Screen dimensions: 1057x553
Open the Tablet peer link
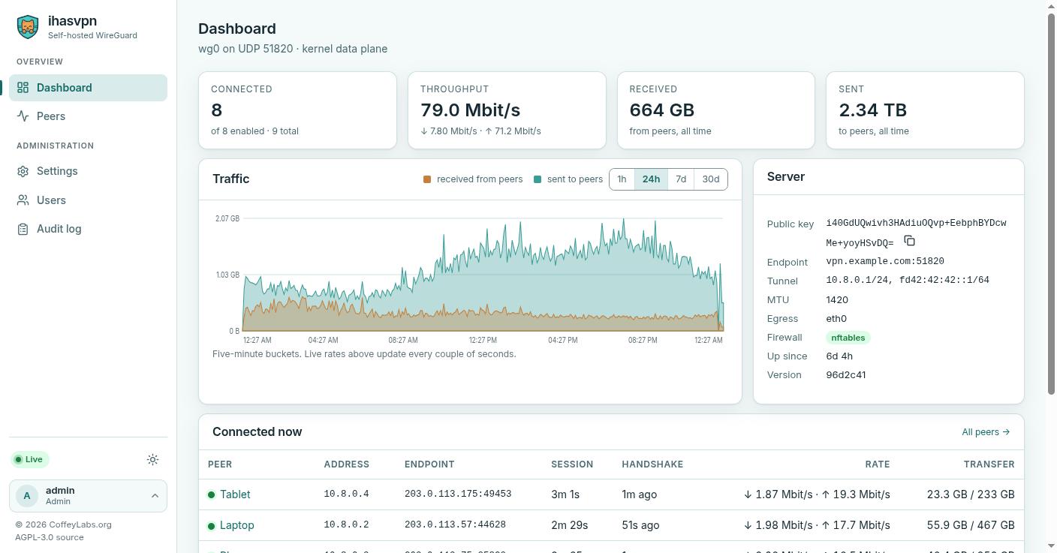[235, 494]
